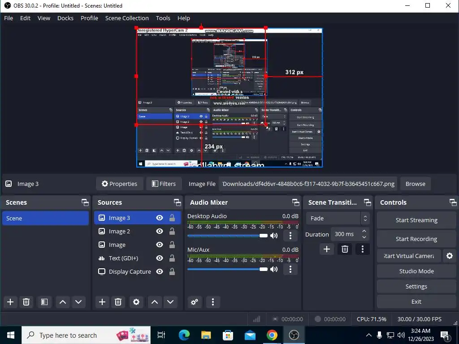Hide Display Capture source eye icon
459x344 pixels.
160,272
